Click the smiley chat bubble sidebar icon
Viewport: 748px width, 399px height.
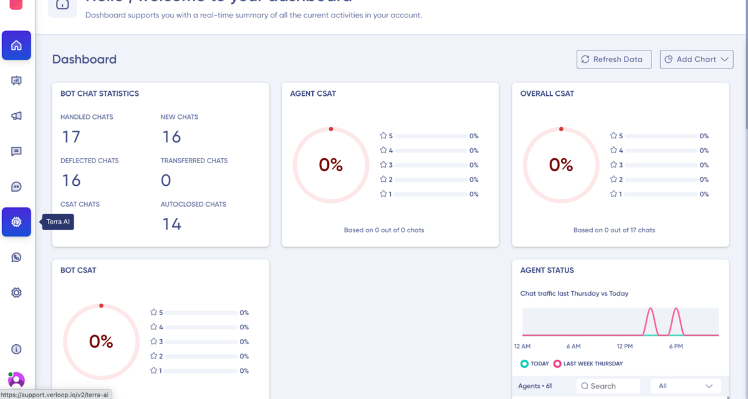[16, 186]
